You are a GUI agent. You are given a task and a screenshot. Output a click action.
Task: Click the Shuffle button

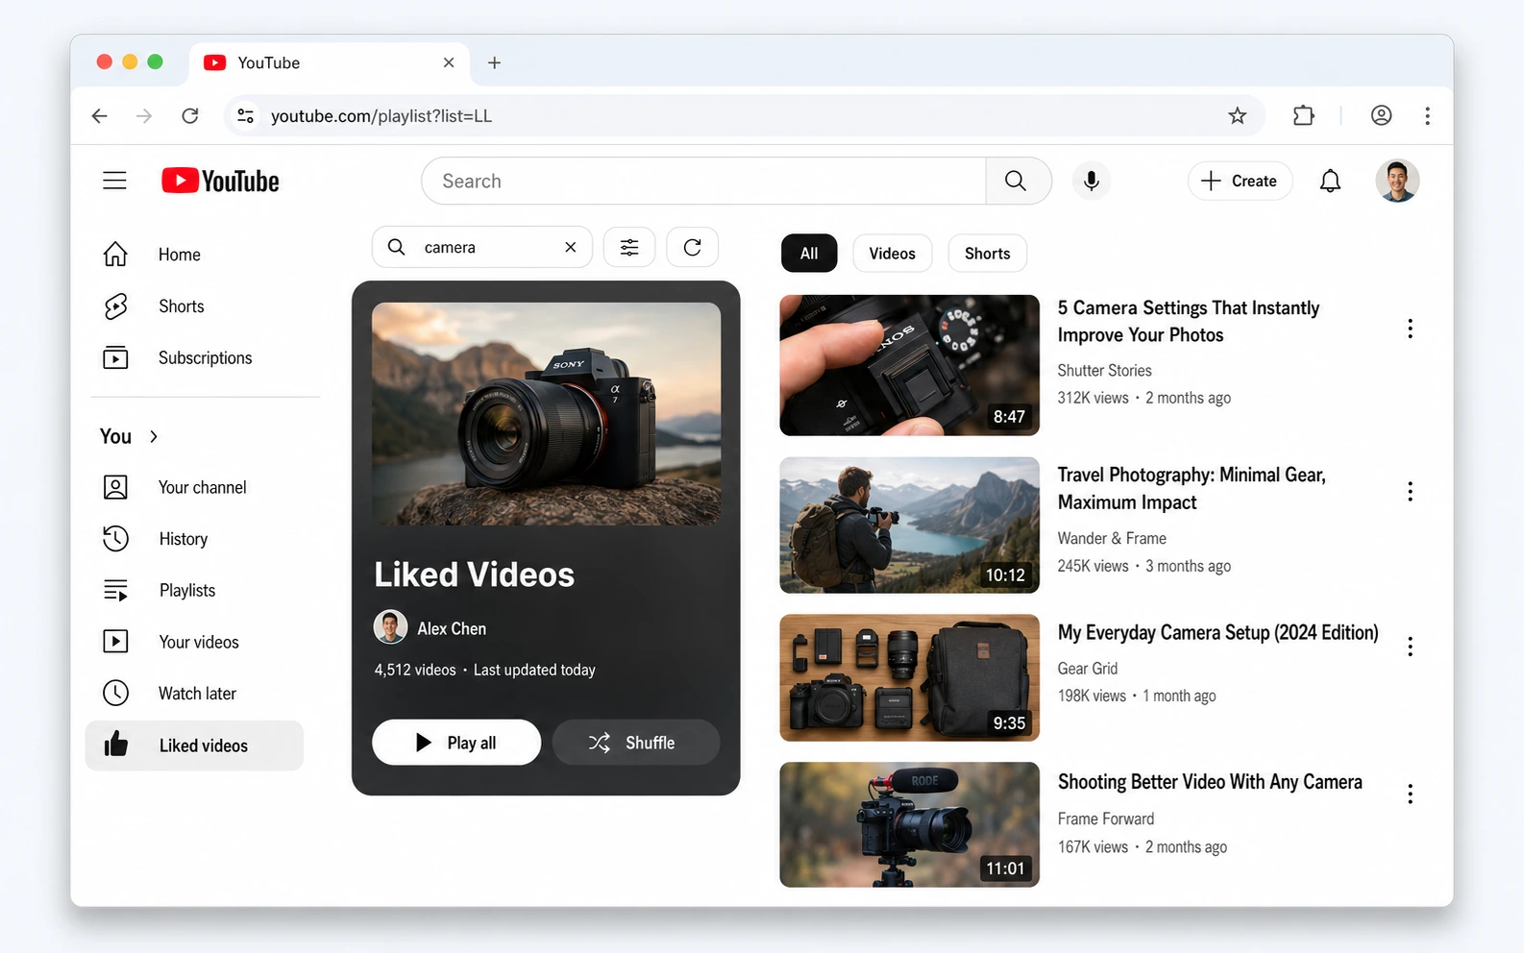click(635, 743)
